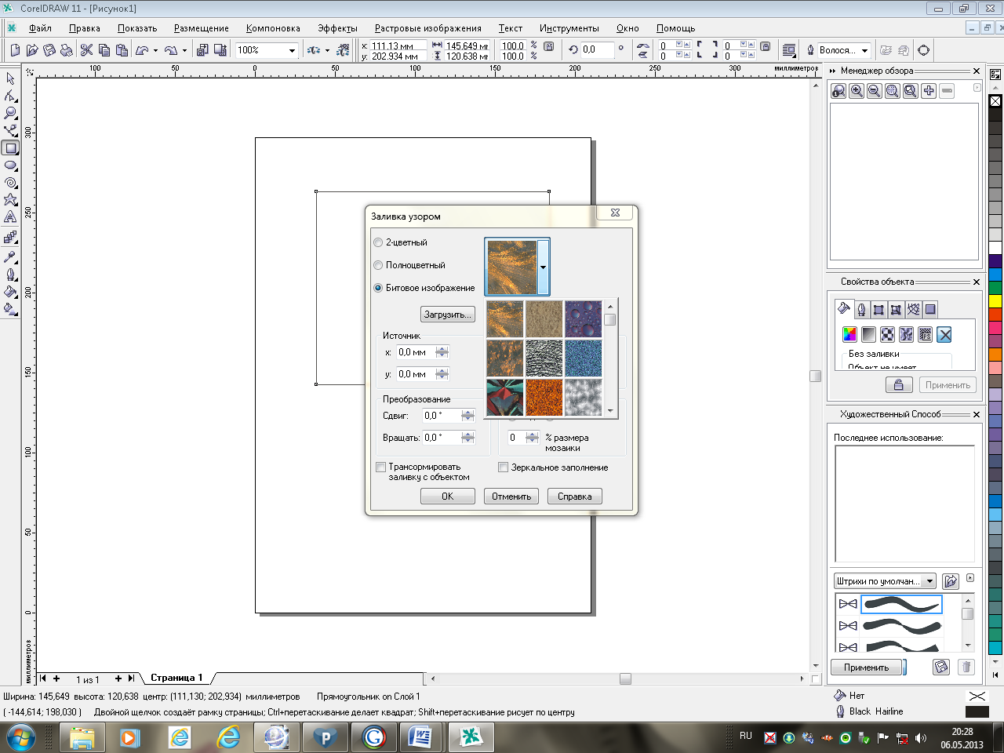Screen dimensions: 1004x753
Task: Open the Штрихи по умолчан... dropdown
Action: tap(930, 581)
